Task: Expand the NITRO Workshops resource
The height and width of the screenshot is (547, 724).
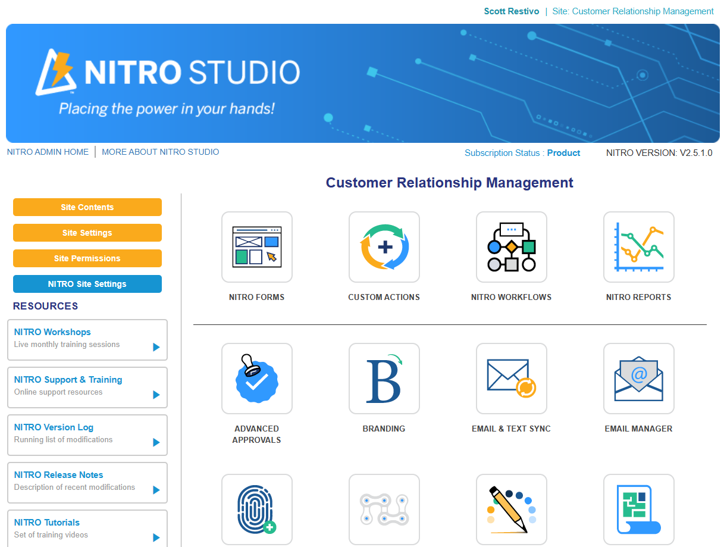Action: click(87, 340)
